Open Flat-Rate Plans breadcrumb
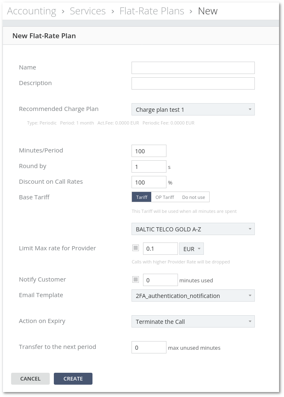Screen dimensions: 284x397 (x=152, y=11)
